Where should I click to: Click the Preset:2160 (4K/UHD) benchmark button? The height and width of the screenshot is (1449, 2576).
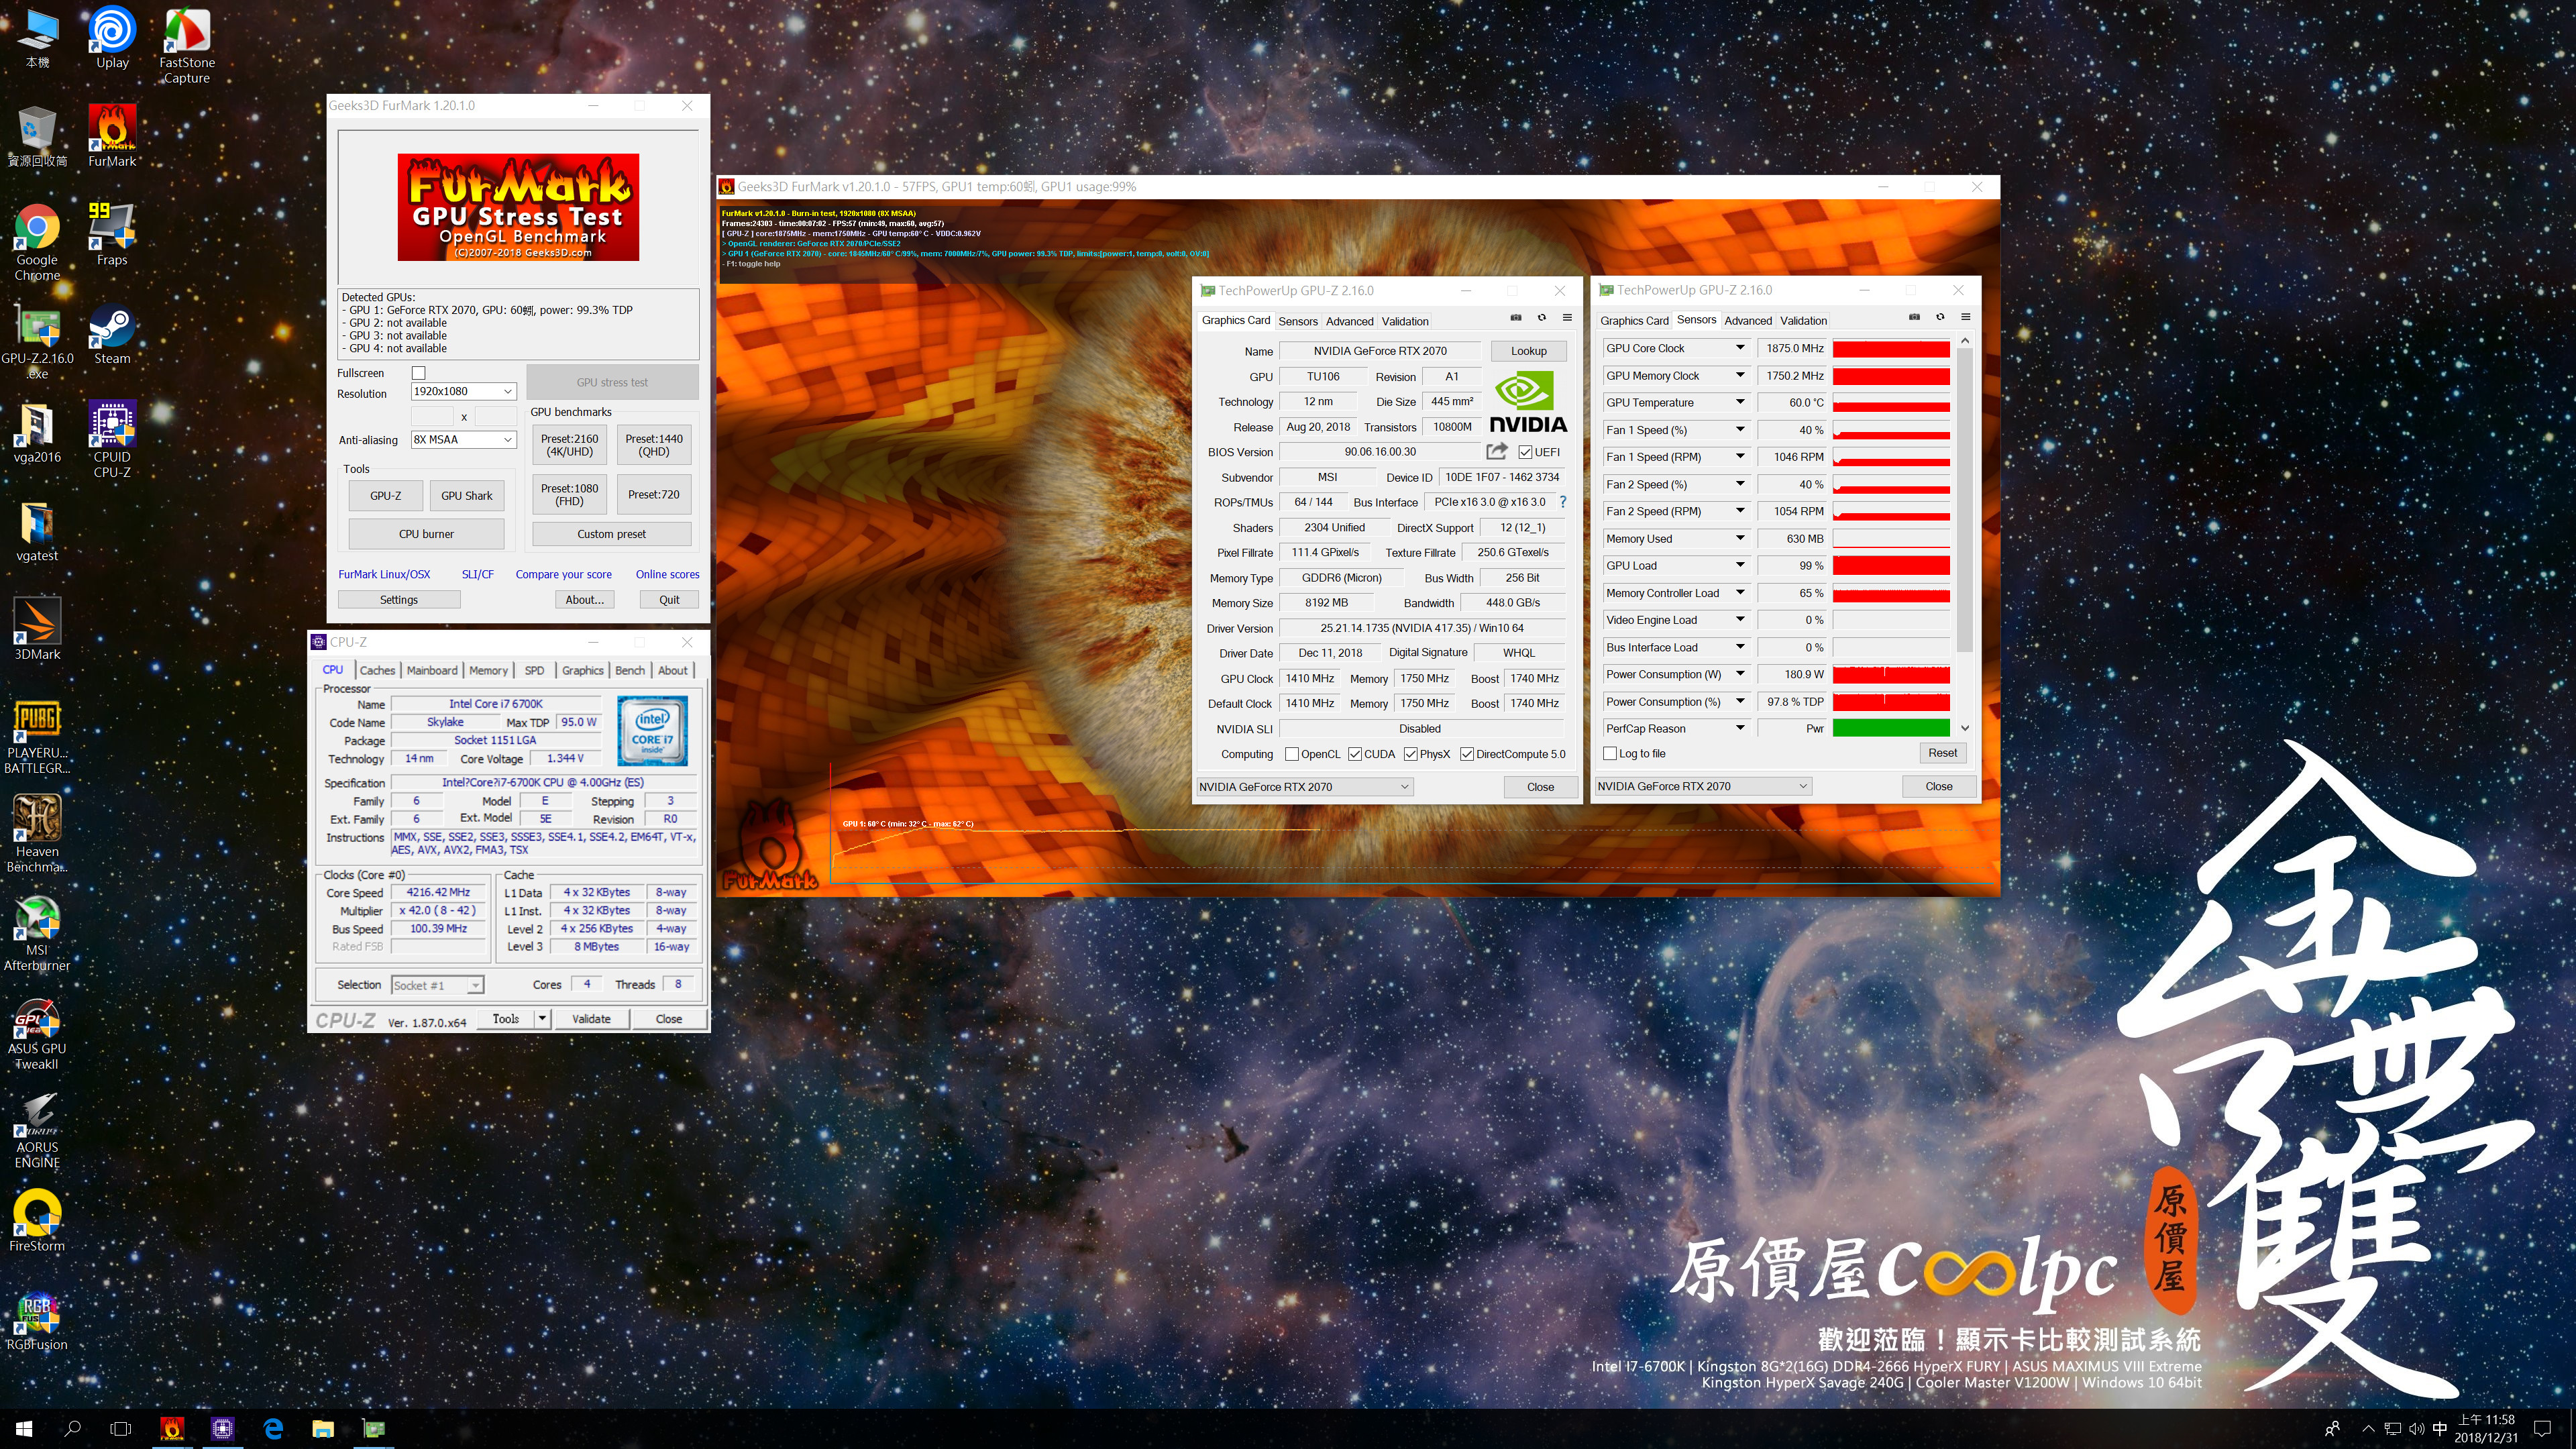(x=570, y=445)
